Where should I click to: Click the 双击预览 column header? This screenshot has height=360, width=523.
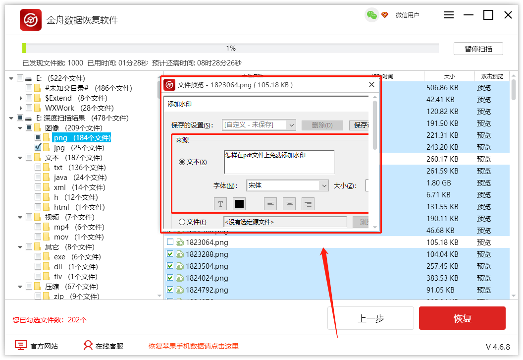pos(492,76)
